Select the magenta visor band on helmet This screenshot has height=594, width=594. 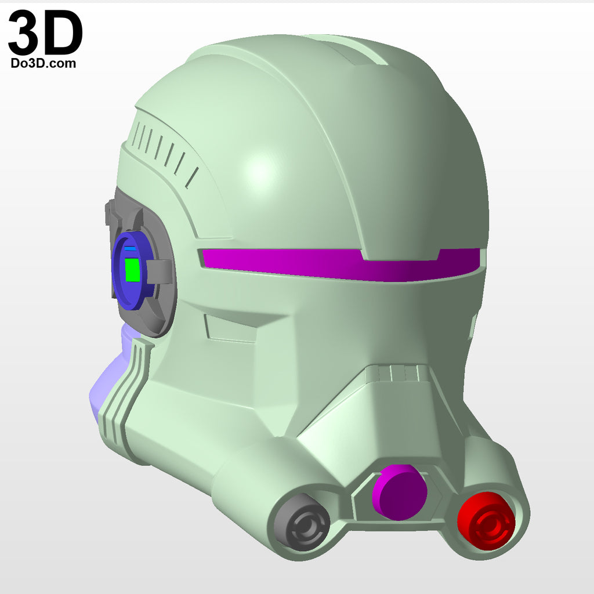point(341,265)
